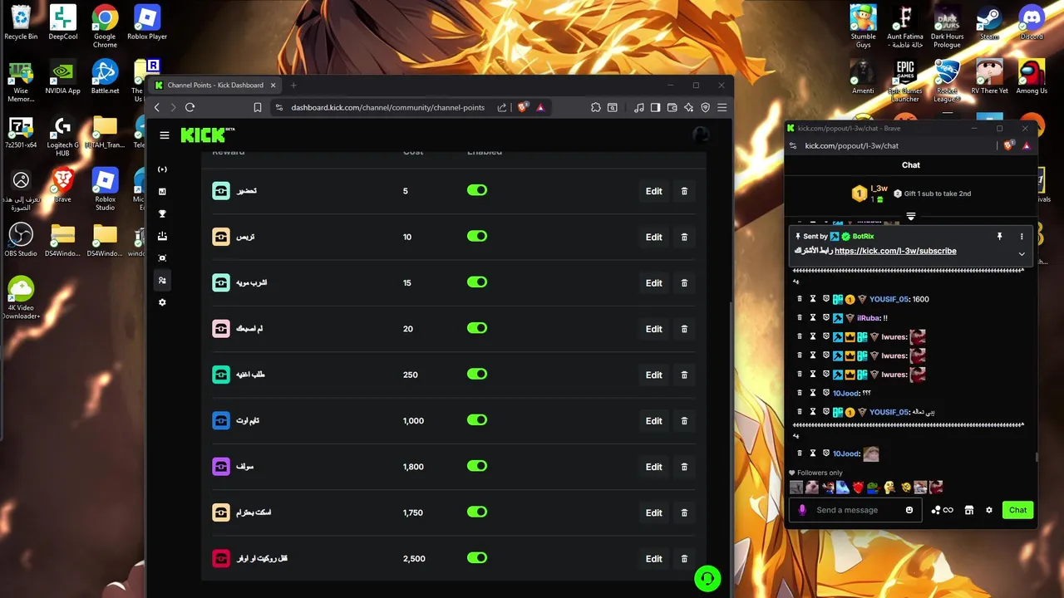The width and height of the screenshot is (1064, 598).
Task: Toggle Brave sidebar panel icon
Action: pos(655,107)
